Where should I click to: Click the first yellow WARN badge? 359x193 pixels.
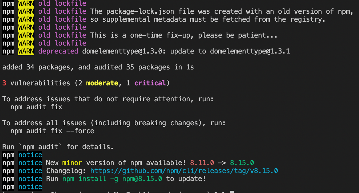click(26, 3)
